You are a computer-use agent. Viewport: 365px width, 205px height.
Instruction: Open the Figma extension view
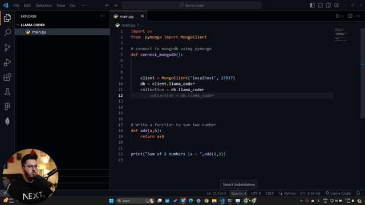[7, 106]
